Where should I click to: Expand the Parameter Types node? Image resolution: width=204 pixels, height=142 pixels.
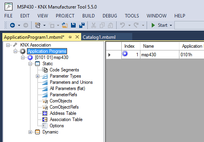pos(37,76)
